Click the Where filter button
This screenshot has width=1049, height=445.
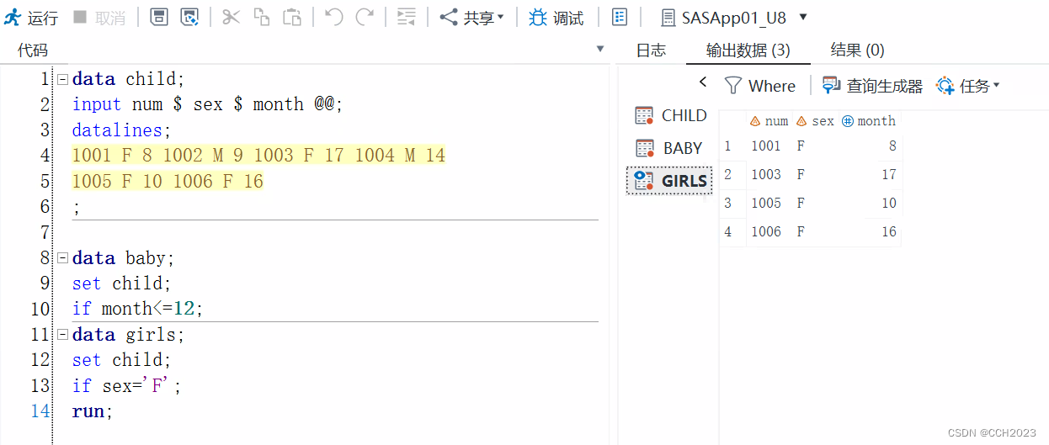[x=760, y=86]
